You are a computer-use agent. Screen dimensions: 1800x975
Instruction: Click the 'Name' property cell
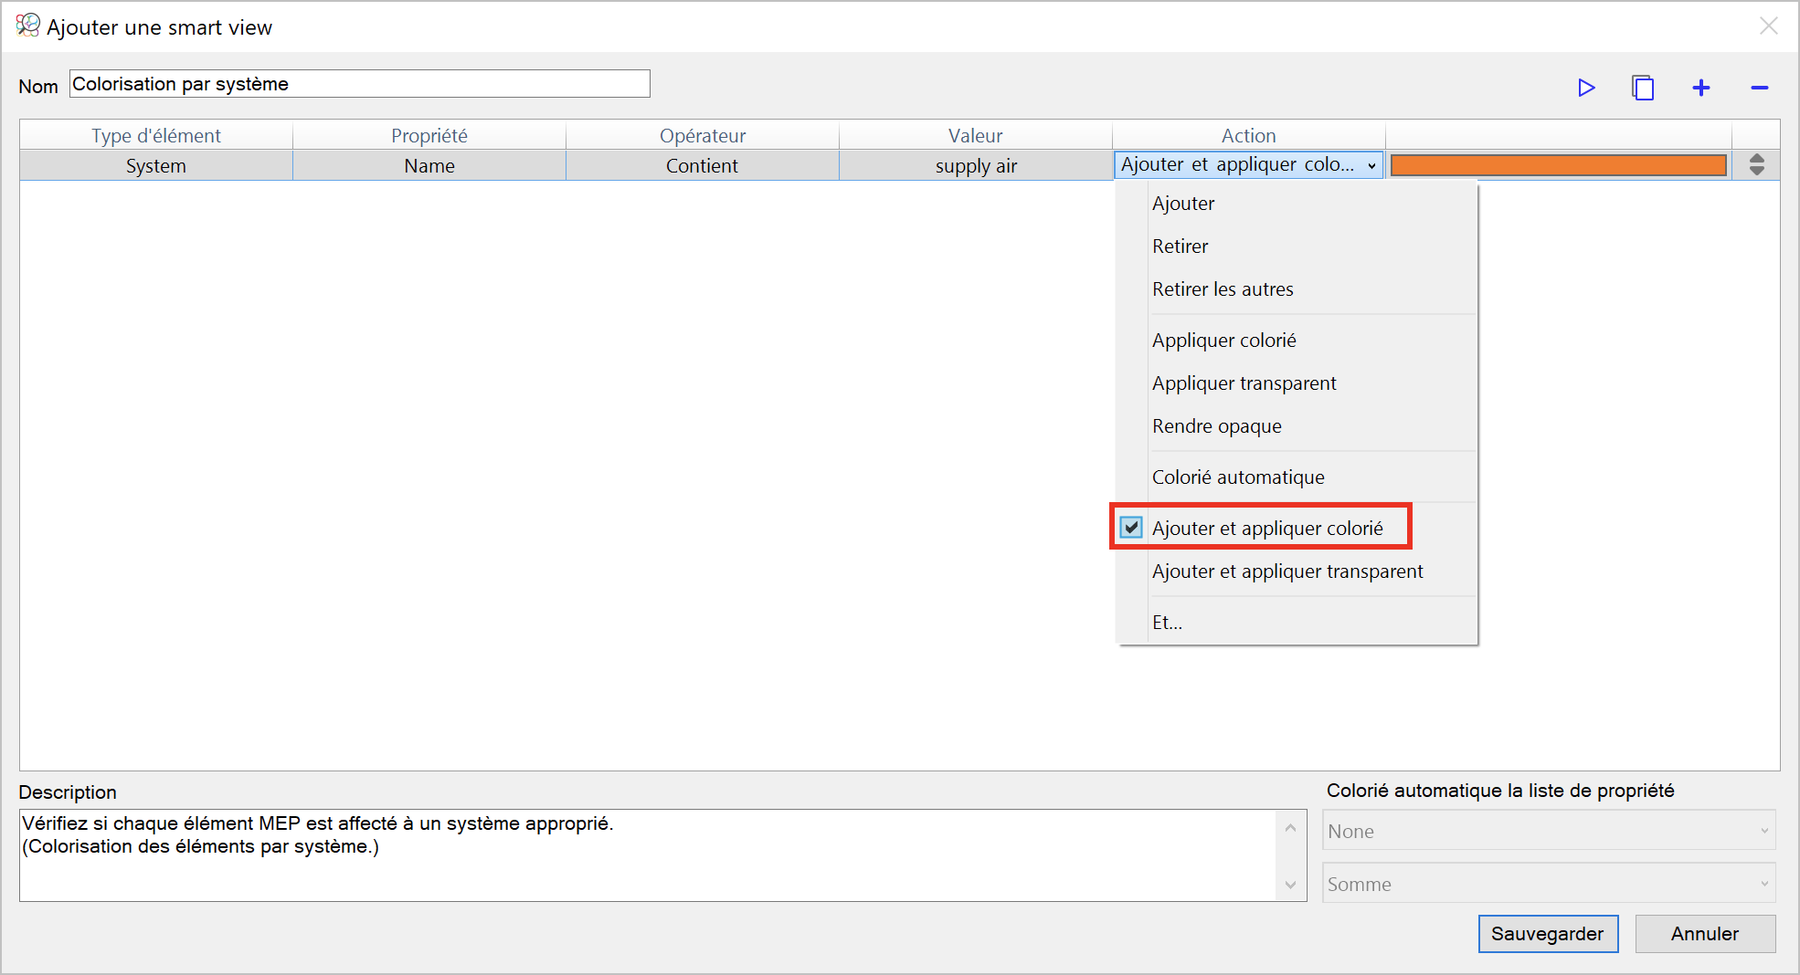[x=429, y=166]
